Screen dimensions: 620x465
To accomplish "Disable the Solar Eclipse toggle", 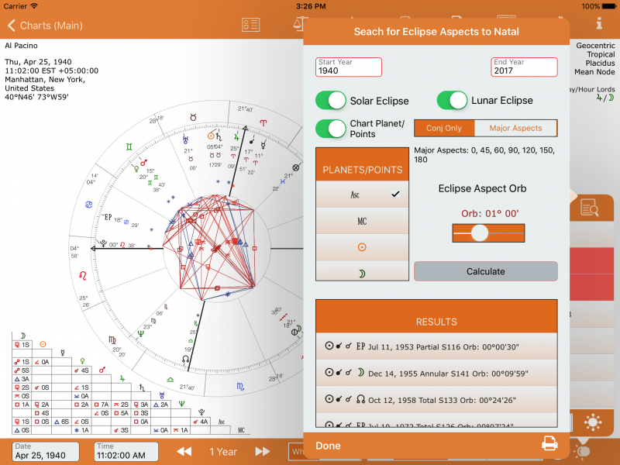I will [x=331, y=101].
